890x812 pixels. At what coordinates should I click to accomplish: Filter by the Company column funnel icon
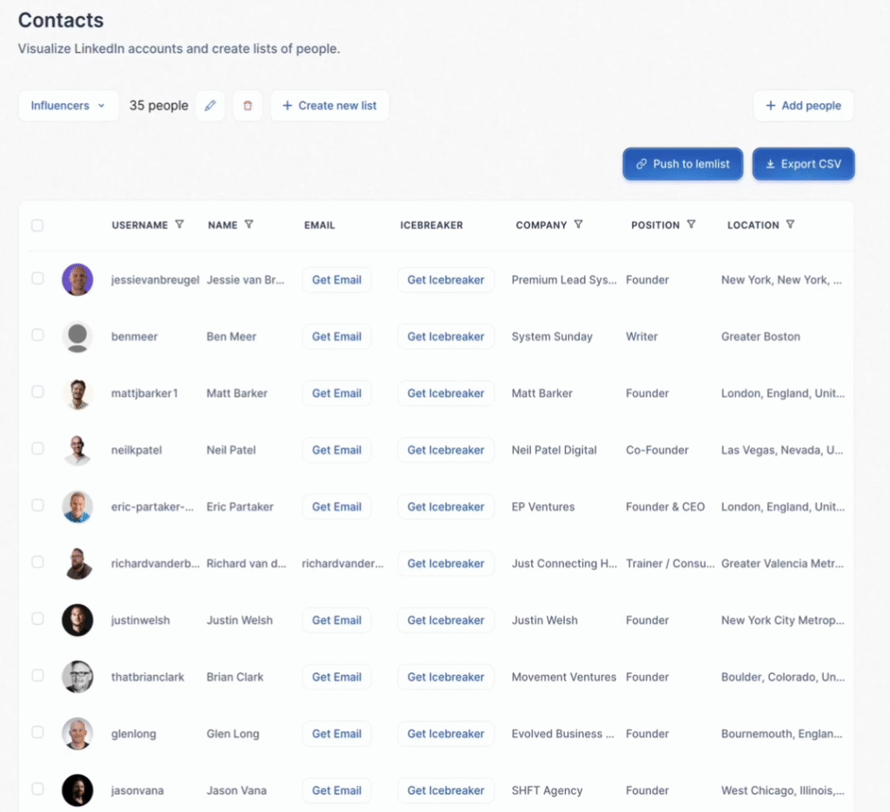578,225
